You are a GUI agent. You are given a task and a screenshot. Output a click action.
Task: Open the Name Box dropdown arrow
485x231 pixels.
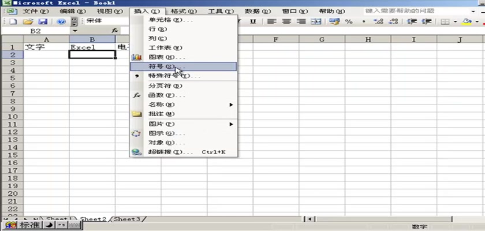pos(75,31)
